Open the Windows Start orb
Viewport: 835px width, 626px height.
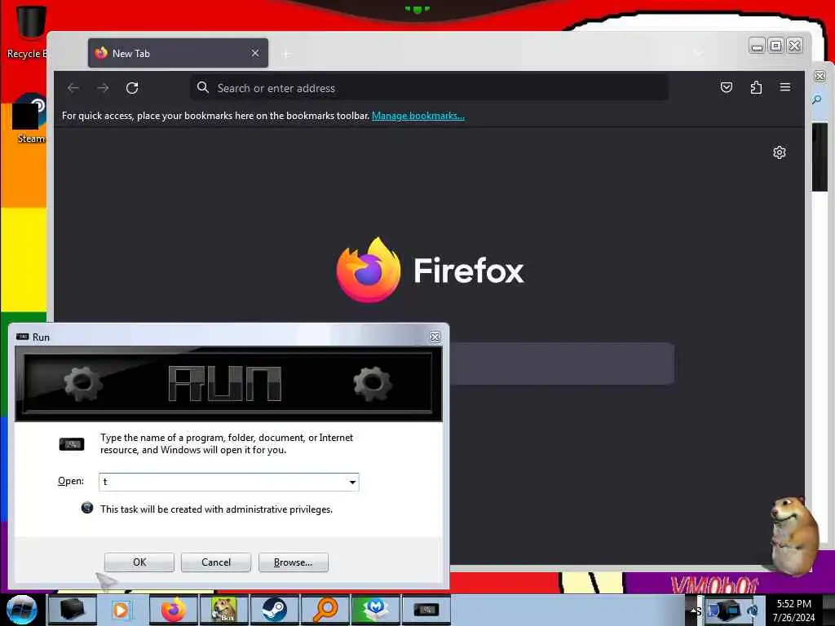tap(22, 610)
